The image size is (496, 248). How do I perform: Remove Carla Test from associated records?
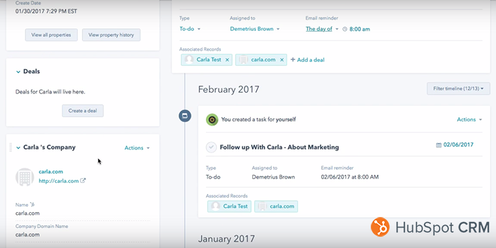tap(228, 60)
